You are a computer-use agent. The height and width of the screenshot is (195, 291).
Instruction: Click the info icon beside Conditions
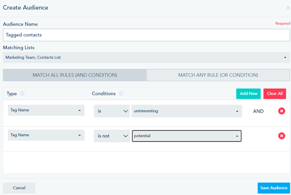tap(121, 94)
